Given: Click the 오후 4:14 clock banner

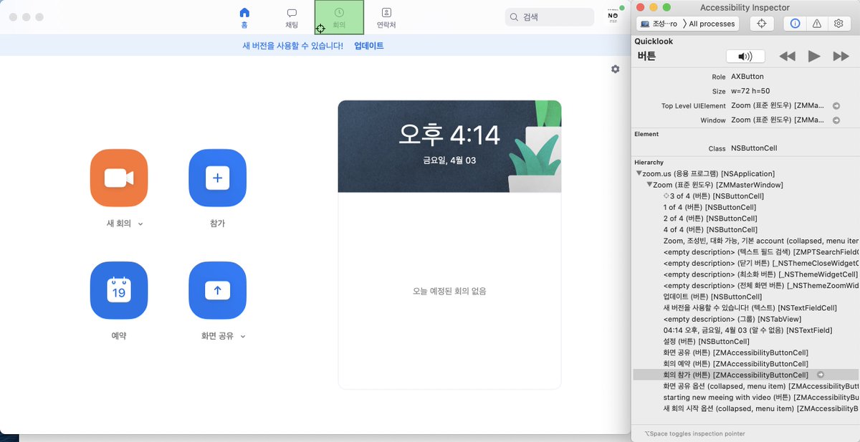Looking at the screenshot, I should [x=449, y=147].
